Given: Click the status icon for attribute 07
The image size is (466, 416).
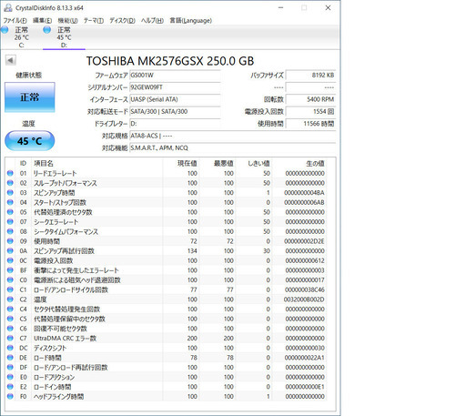Looking at the screenshot, I should tap(10, 222).
